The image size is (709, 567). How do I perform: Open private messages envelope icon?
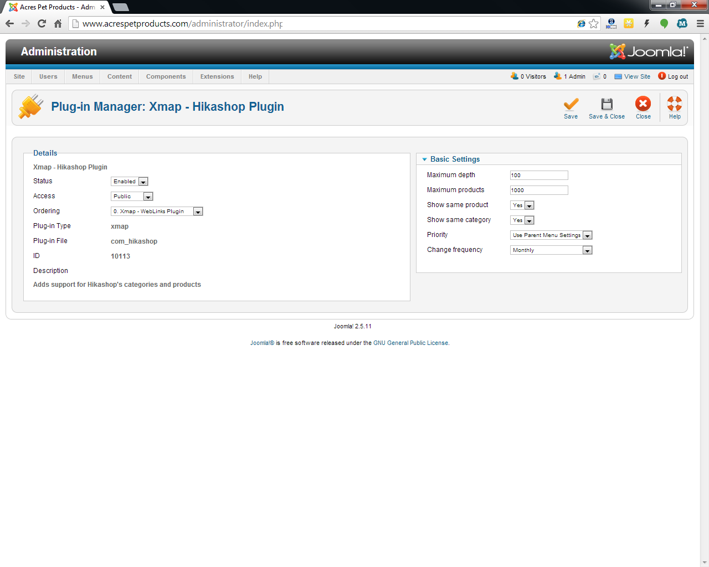point(597,76)
